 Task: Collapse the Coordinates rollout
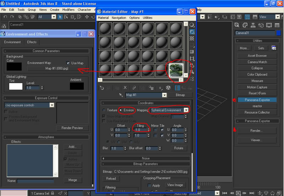click(146, 103)
